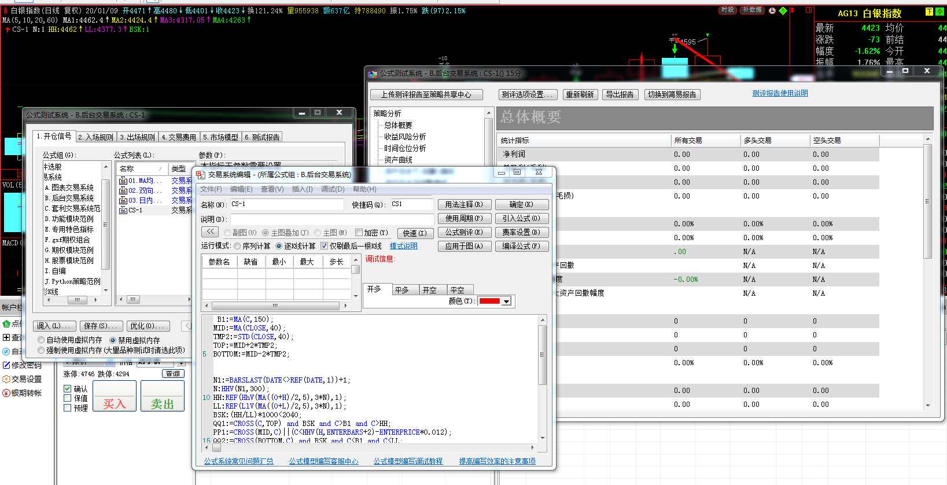Switch to 6.测试报告 tab

[262, 137]
